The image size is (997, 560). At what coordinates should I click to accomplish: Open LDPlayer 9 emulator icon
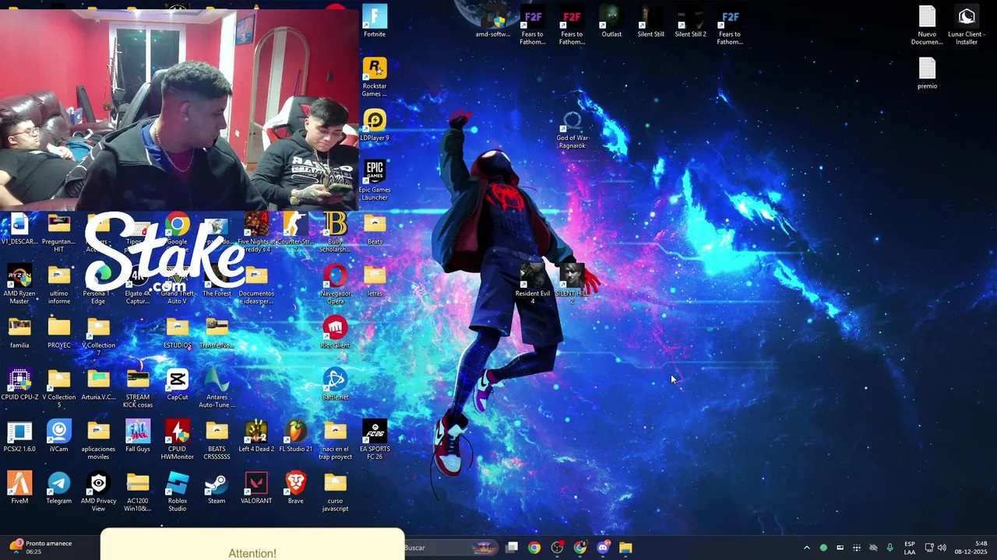[x=375, y=125]
